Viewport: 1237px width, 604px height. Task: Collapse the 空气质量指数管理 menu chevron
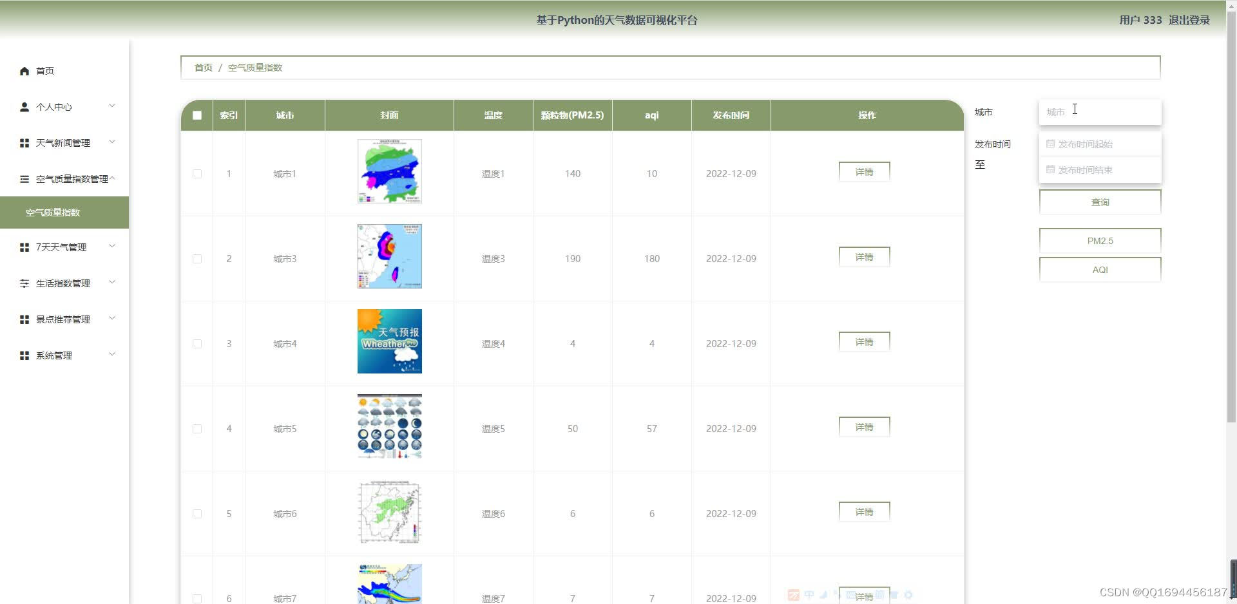click(112, 178)
